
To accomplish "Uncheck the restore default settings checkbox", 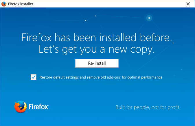I will (x=34, y=77).
